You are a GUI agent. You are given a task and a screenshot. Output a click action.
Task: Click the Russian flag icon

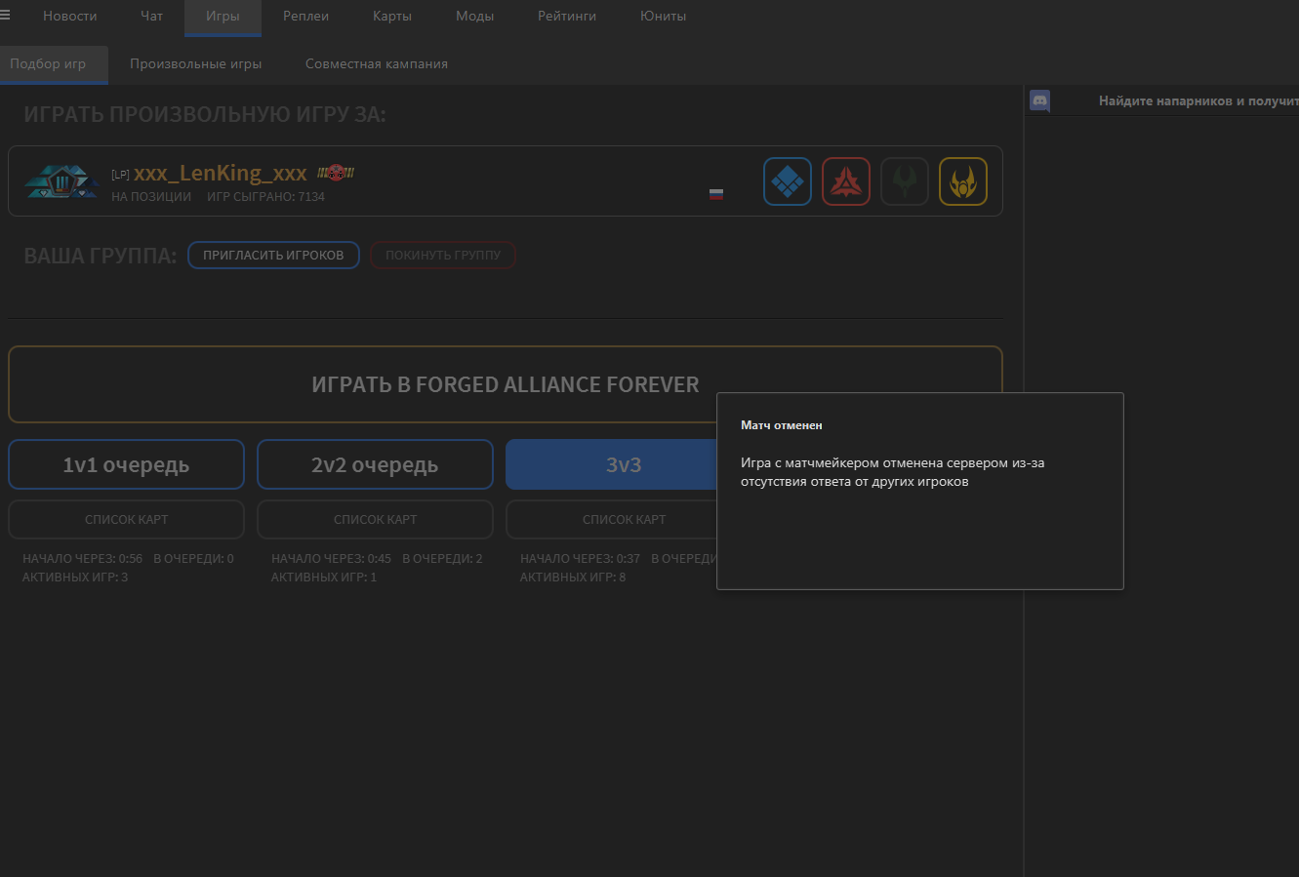point(716,194)
